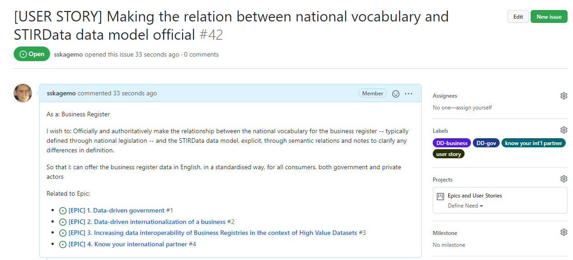Open the comment three-dots options menu
Image resolution: width=573 pixels, height=260 pixels.
409,94
